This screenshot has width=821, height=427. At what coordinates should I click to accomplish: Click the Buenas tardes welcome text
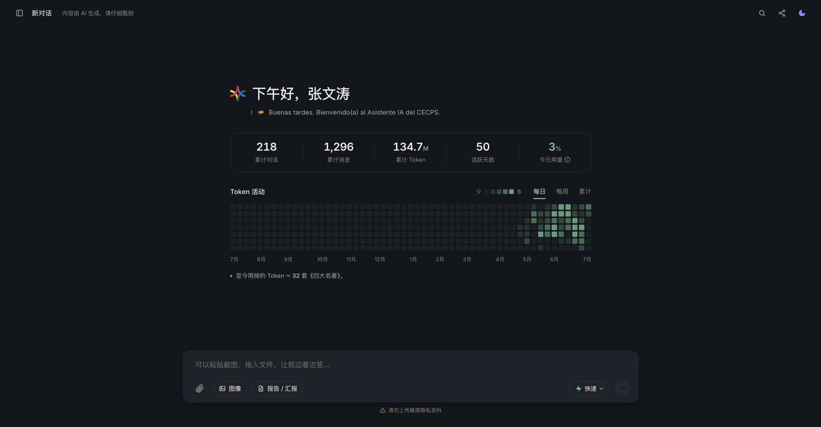point(354,112)
